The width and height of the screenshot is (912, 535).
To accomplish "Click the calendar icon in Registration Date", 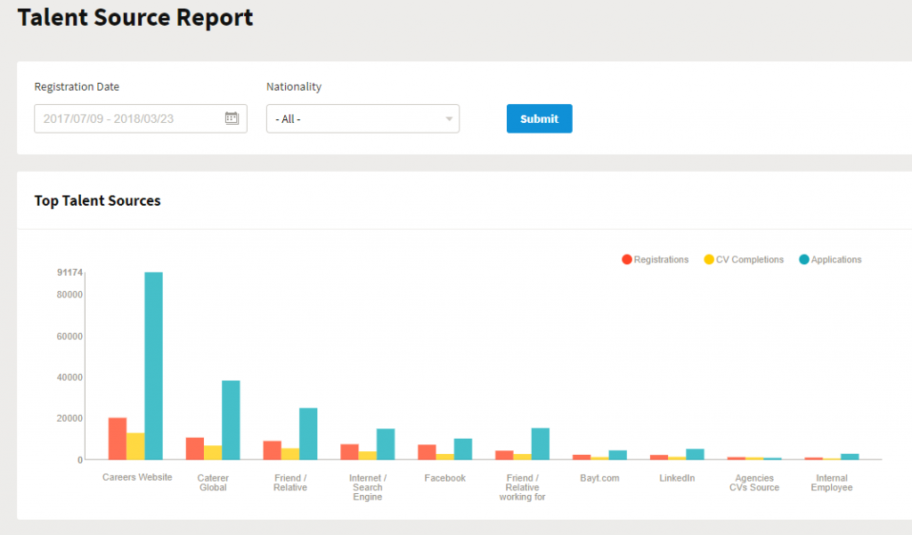I will coord(232,118).
